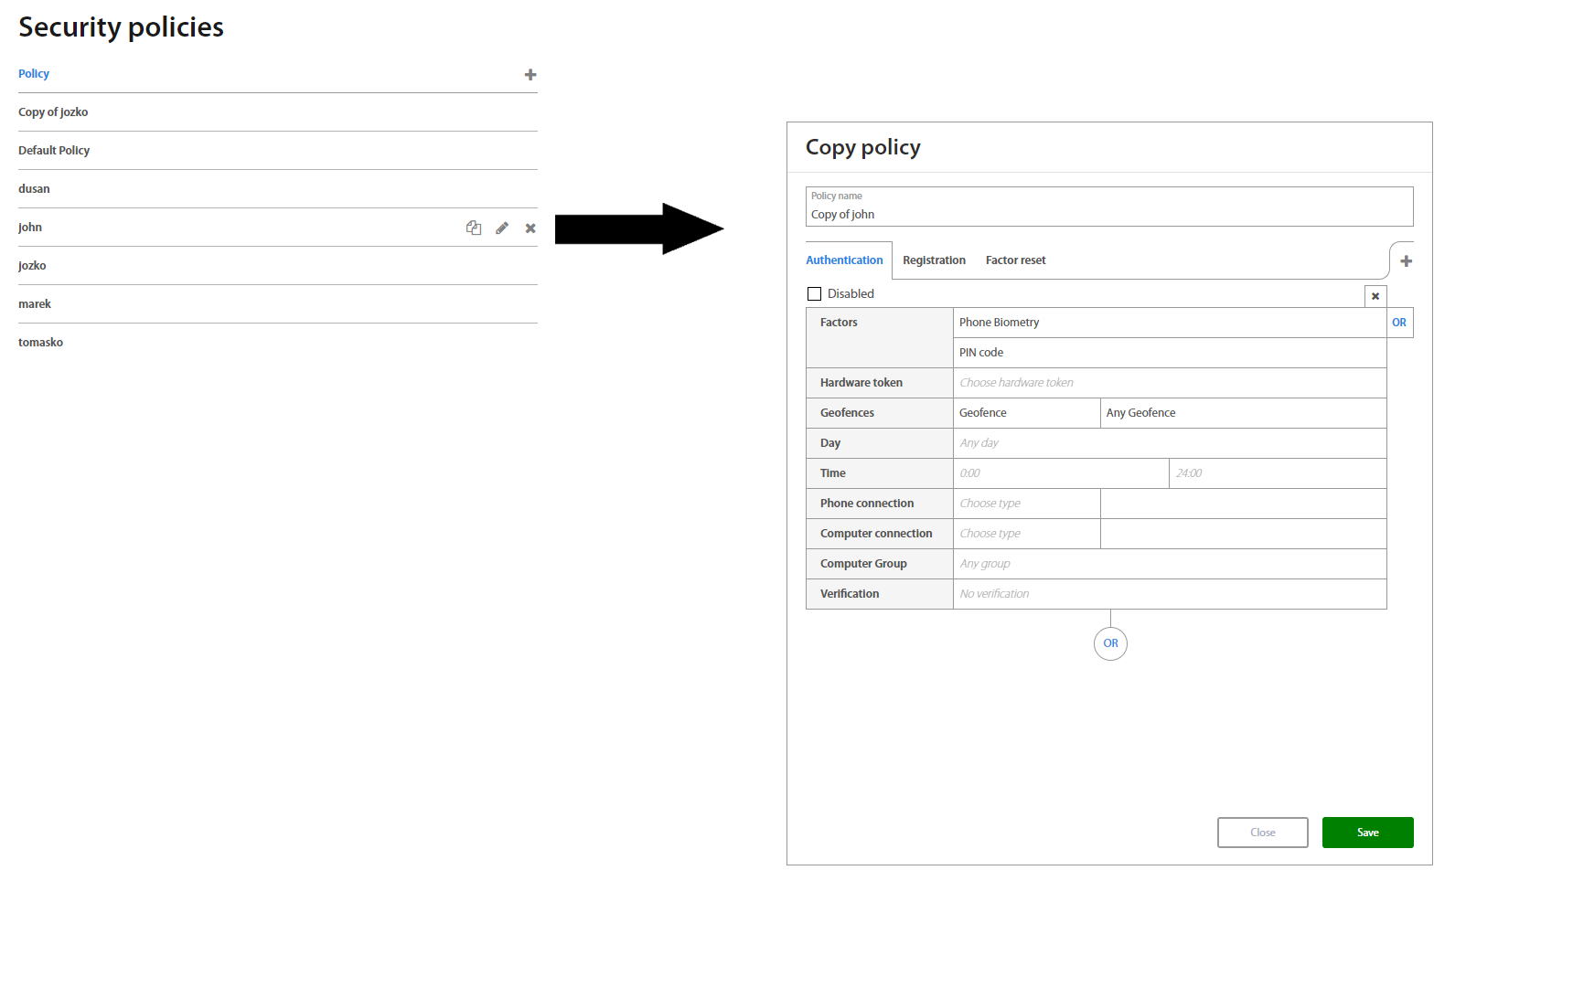Enable the Disabled checkbox
The width and height of the screenshot is (1573, 987).
[814, 294]
